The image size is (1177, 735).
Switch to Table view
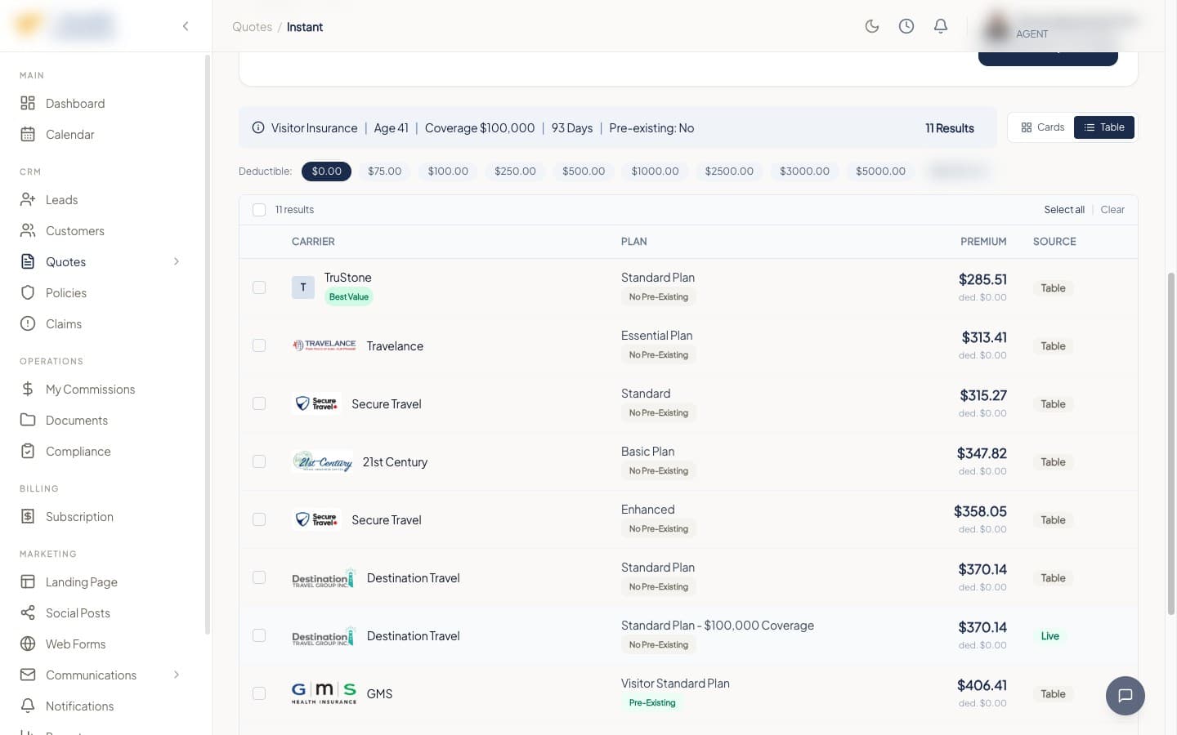[x=1104, y=127]
